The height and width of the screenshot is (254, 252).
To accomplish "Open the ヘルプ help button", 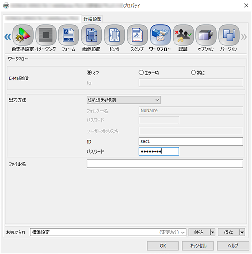I will [233, 246].
